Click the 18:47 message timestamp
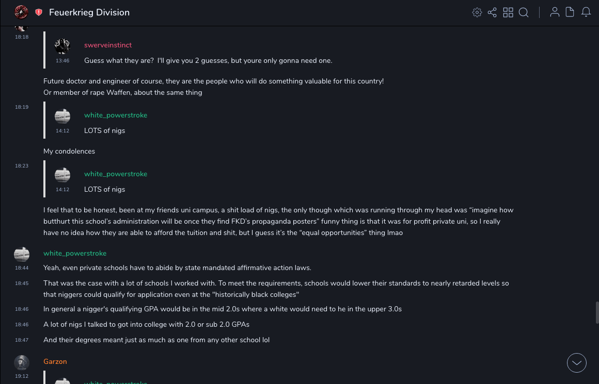This screenshot has width=599, height=384. click(22, 340)
